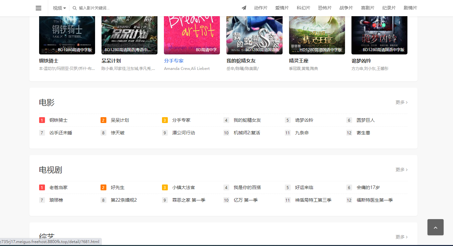Click the paper plane icon in navbar
Viewport: 453px width, 246px height.
[x=244, y=8]
